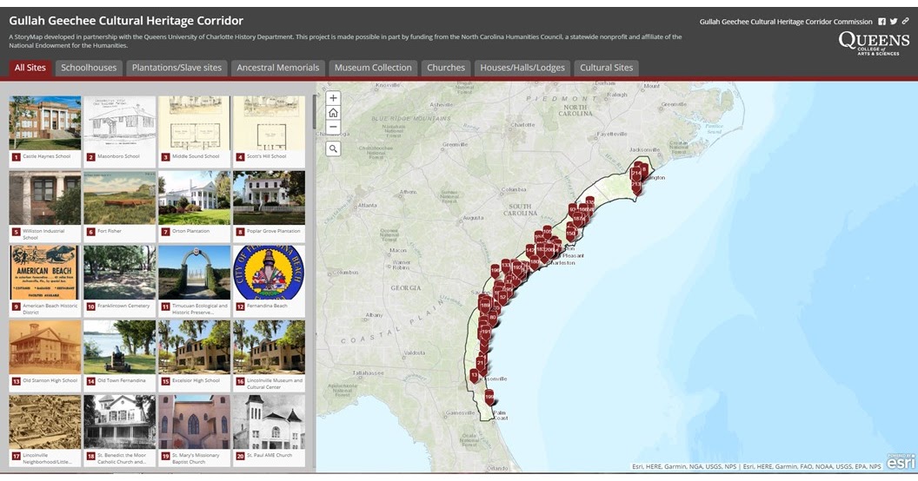Open Franklintown Cemetery thumbnail
The height and width of the screenshot is (481, 918).
(x=120, y=280)
